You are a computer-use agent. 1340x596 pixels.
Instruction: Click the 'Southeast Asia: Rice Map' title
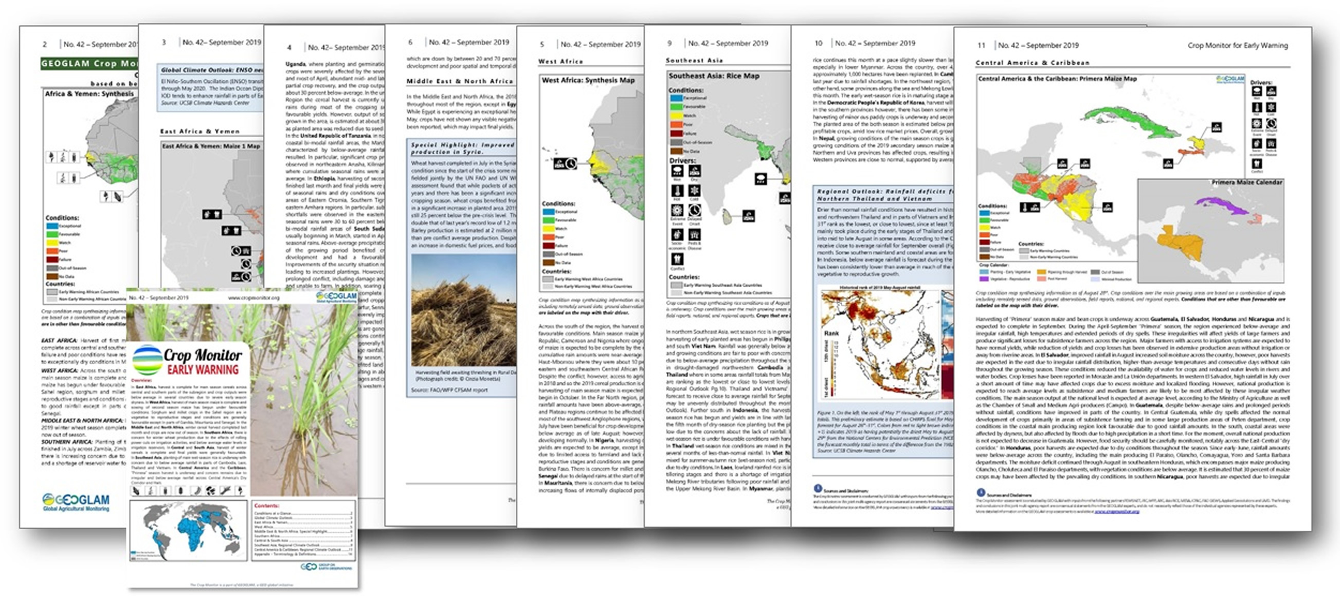click(714, 76)
